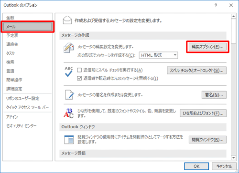Select メール category in the sidebar
This screenshot has height=173, width=239.
coord(27,27)
